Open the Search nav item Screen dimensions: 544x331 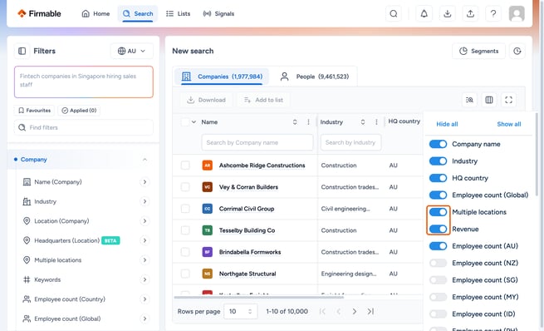pyautogui.click(x=138, y=13)
